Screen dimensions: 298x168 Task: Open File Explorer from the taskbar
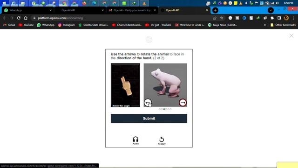[23, 3]
